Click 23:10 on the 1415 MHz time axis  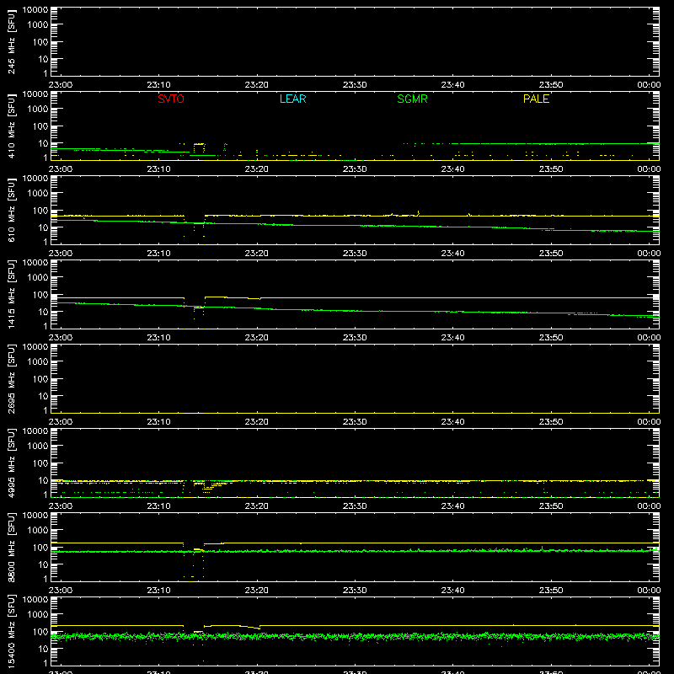point(158,338)
